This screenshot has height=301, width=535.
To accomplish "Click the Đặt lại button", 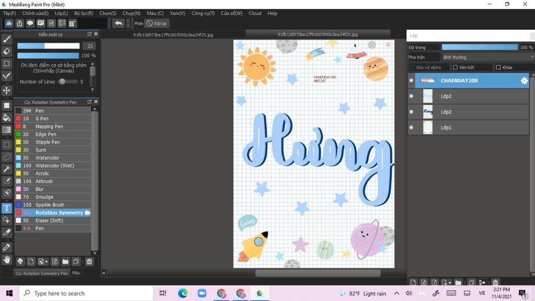I will tap(157, 23).
